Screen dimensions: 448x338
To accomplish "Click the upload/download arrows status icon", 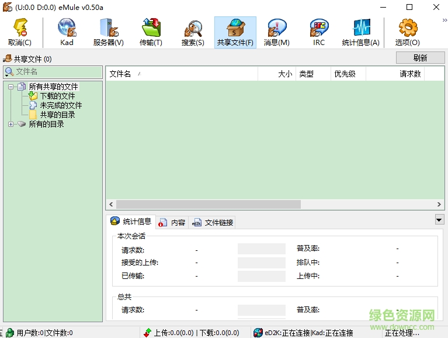I will click(148, 333).
